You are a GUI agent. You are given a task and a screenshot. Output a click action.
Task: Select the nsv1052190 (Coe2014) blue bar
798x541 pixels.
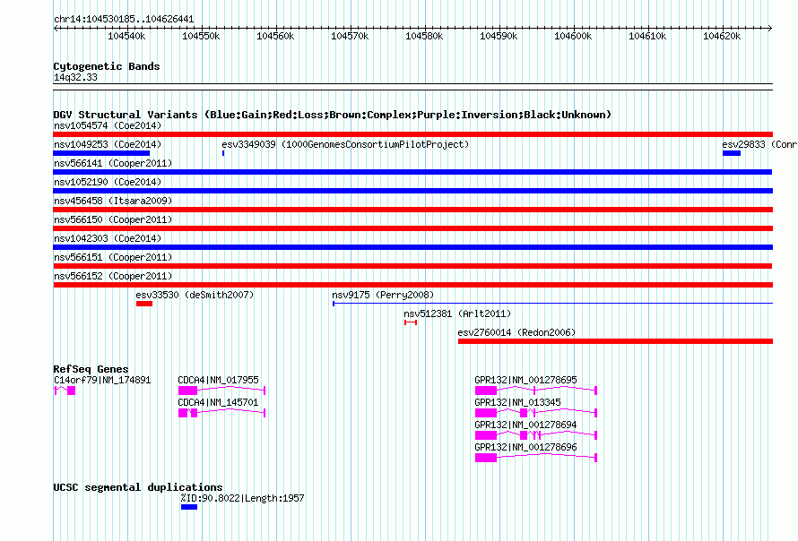point(412,191)
